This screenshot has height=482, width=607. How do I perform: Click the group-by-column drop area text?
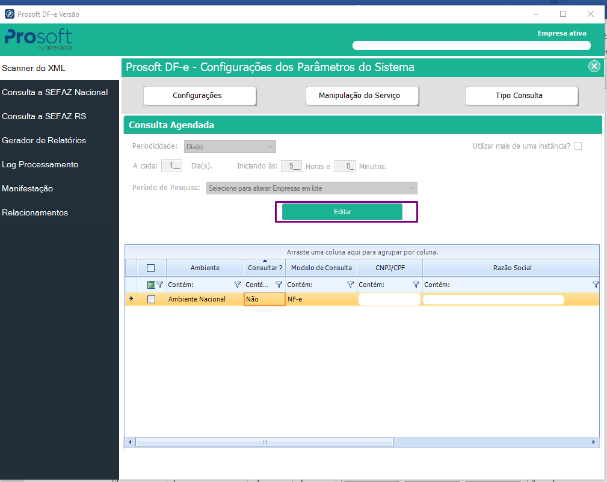[362, 252]
